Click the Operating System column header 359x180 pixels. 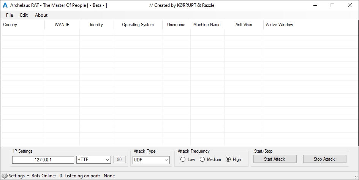point(138,25)
